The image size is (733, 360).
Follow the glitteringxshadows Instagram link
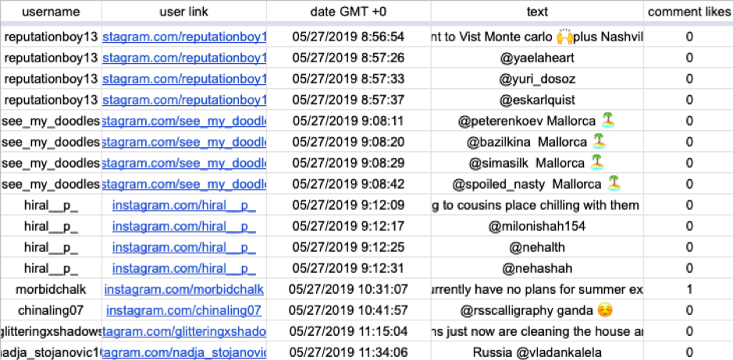(x=184, y=331)
